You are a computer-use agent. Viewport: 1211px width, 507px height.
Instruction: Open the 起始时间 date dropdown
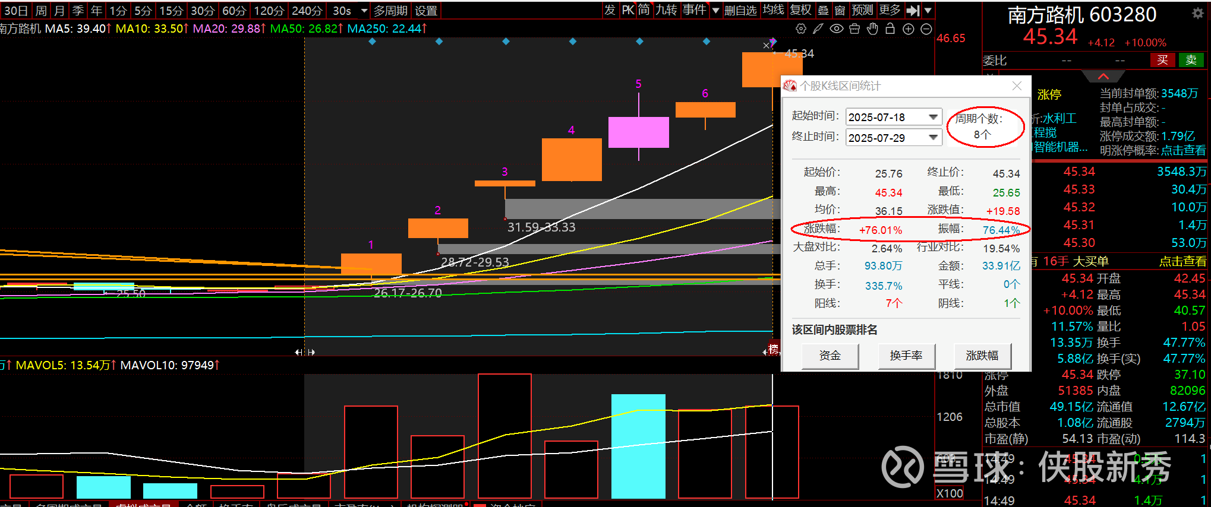934,117
